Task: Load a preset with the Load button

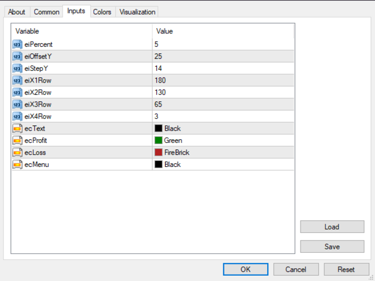Action: pos(332,227)
